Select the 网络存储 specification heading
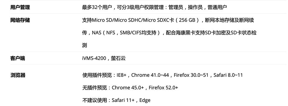 click(x=20, y=20)
